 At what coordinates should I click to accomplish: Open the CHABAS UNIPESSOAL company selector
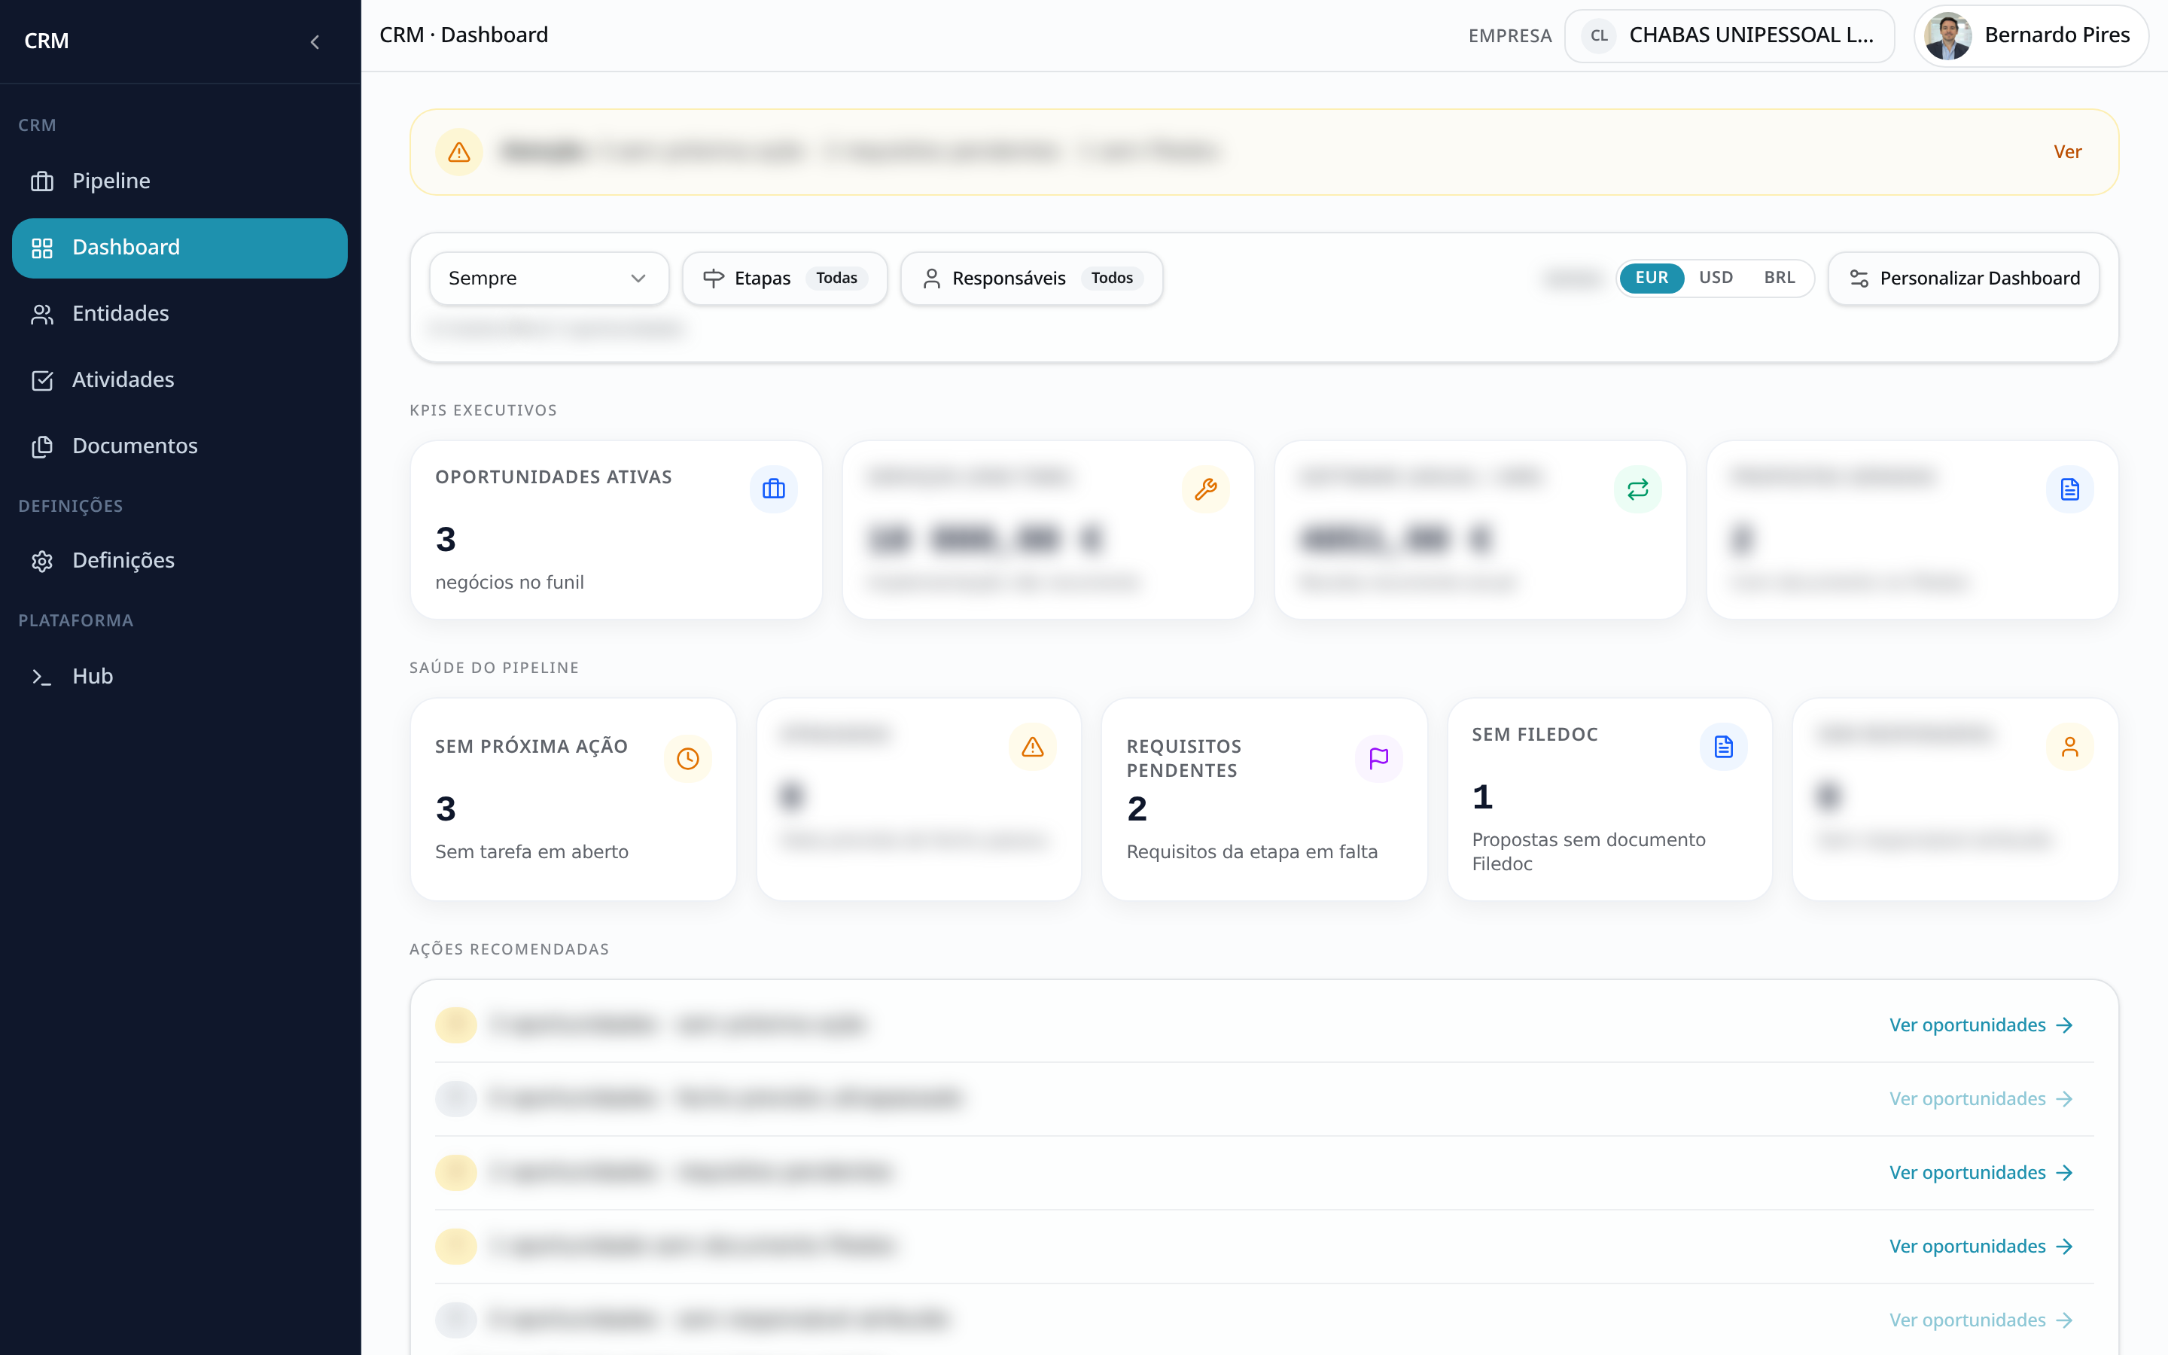coord(1729,36)
